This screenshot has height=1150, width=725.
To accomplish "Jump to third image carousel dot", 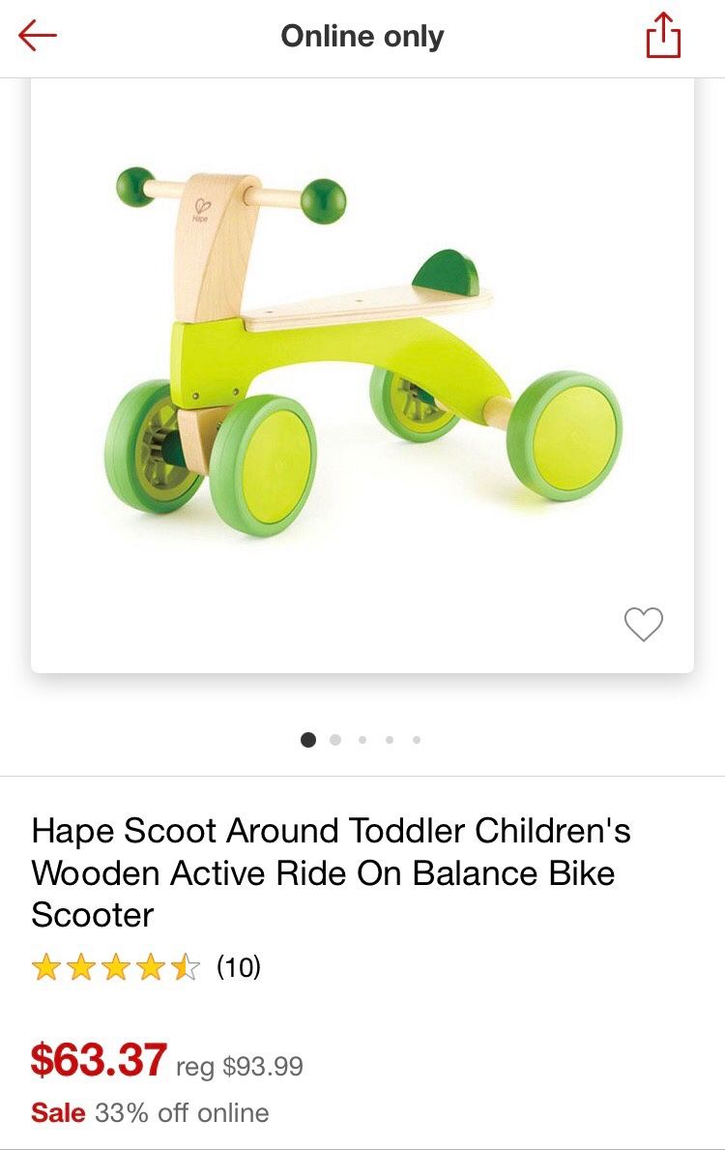I will coord(362,740).
